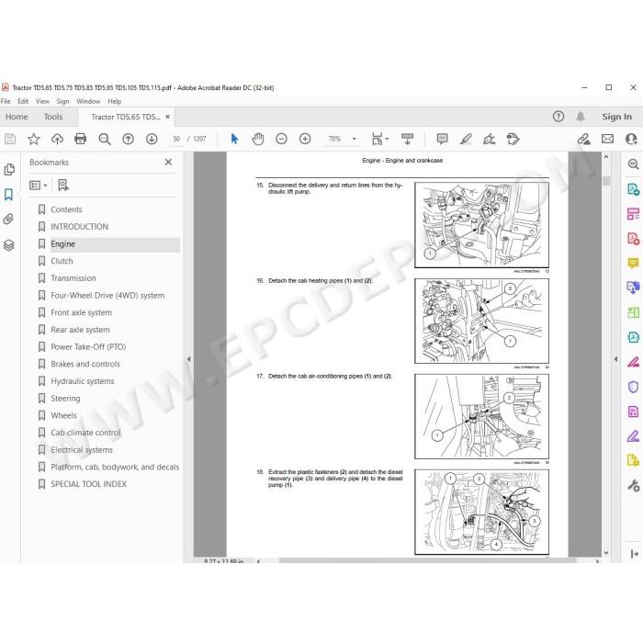Zoom out with minus button

(281, 139)
